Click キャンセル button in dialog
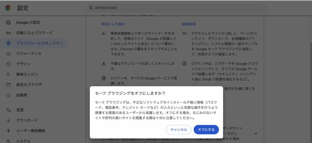Viewport: 312px width, 143px height. coord(179,130)
